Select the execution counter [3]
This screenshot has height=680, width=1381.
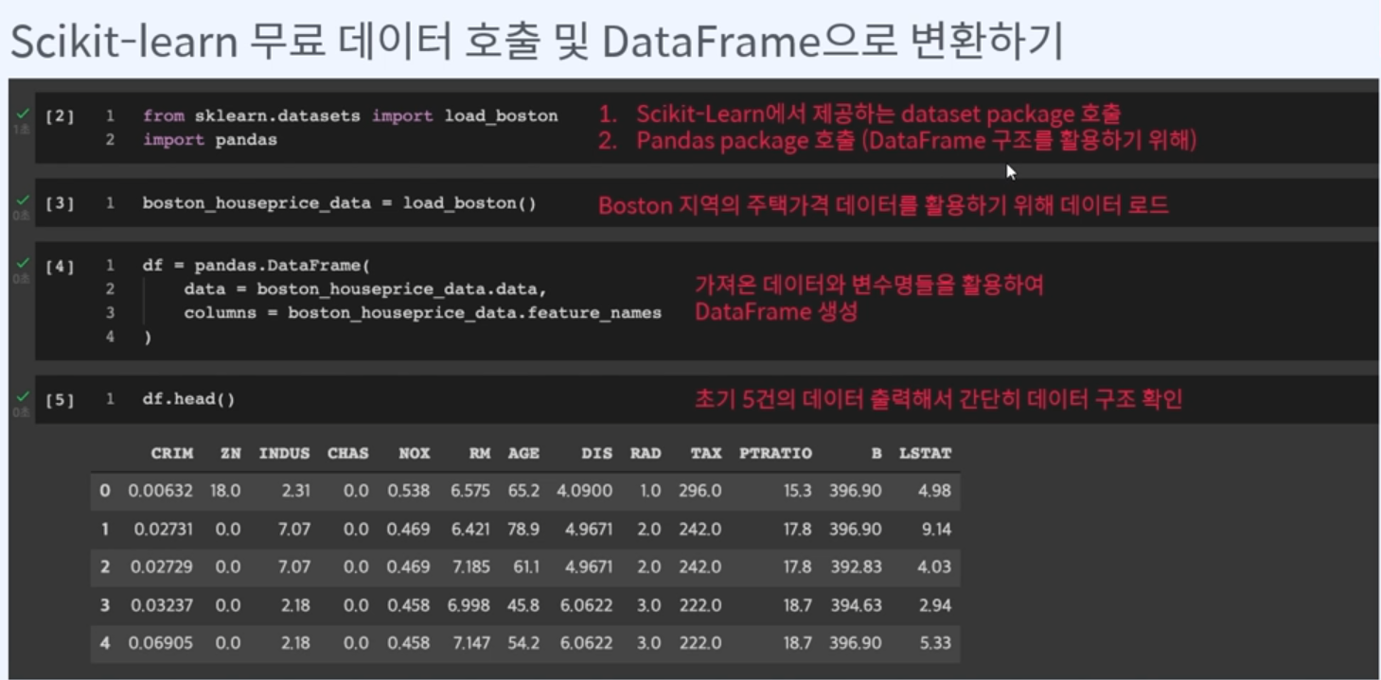coord(60,203)
